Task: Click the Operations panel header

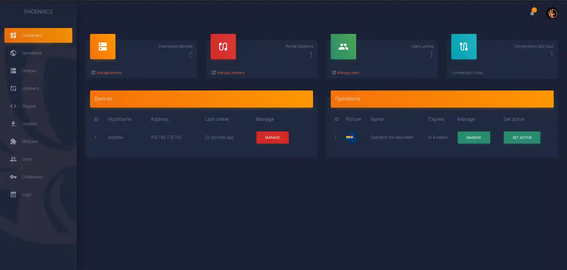Action: (442, 99)
